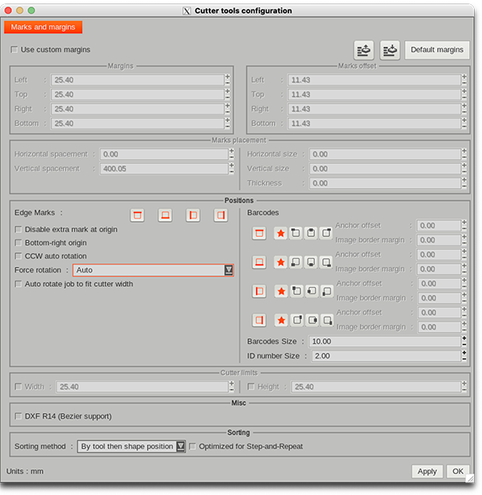Toggle the cutter limits Height checkbox
482x495 pixels.
(251, 387)
